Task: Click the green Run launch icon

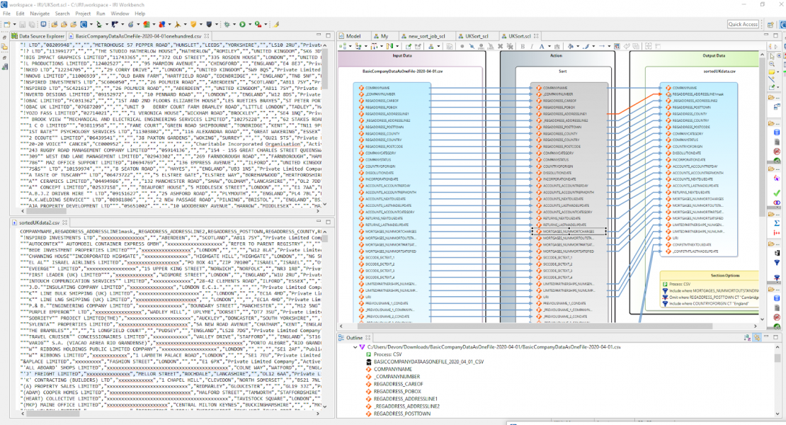Action: 242,24
